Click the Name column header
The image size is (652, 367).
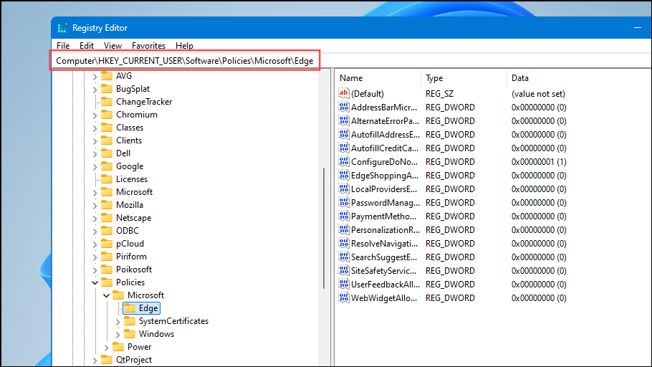378,78
